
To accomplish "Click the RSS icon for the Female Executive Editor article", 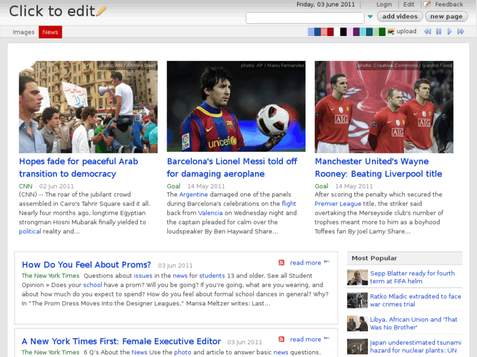I will (x=281, y=339).
